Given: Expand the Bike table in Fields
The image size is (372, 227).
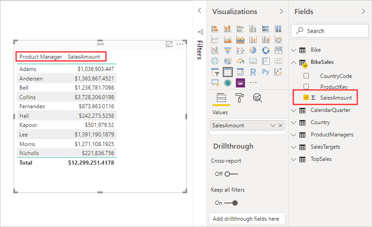Looking at the screenshot, I should tap(294, 50).
